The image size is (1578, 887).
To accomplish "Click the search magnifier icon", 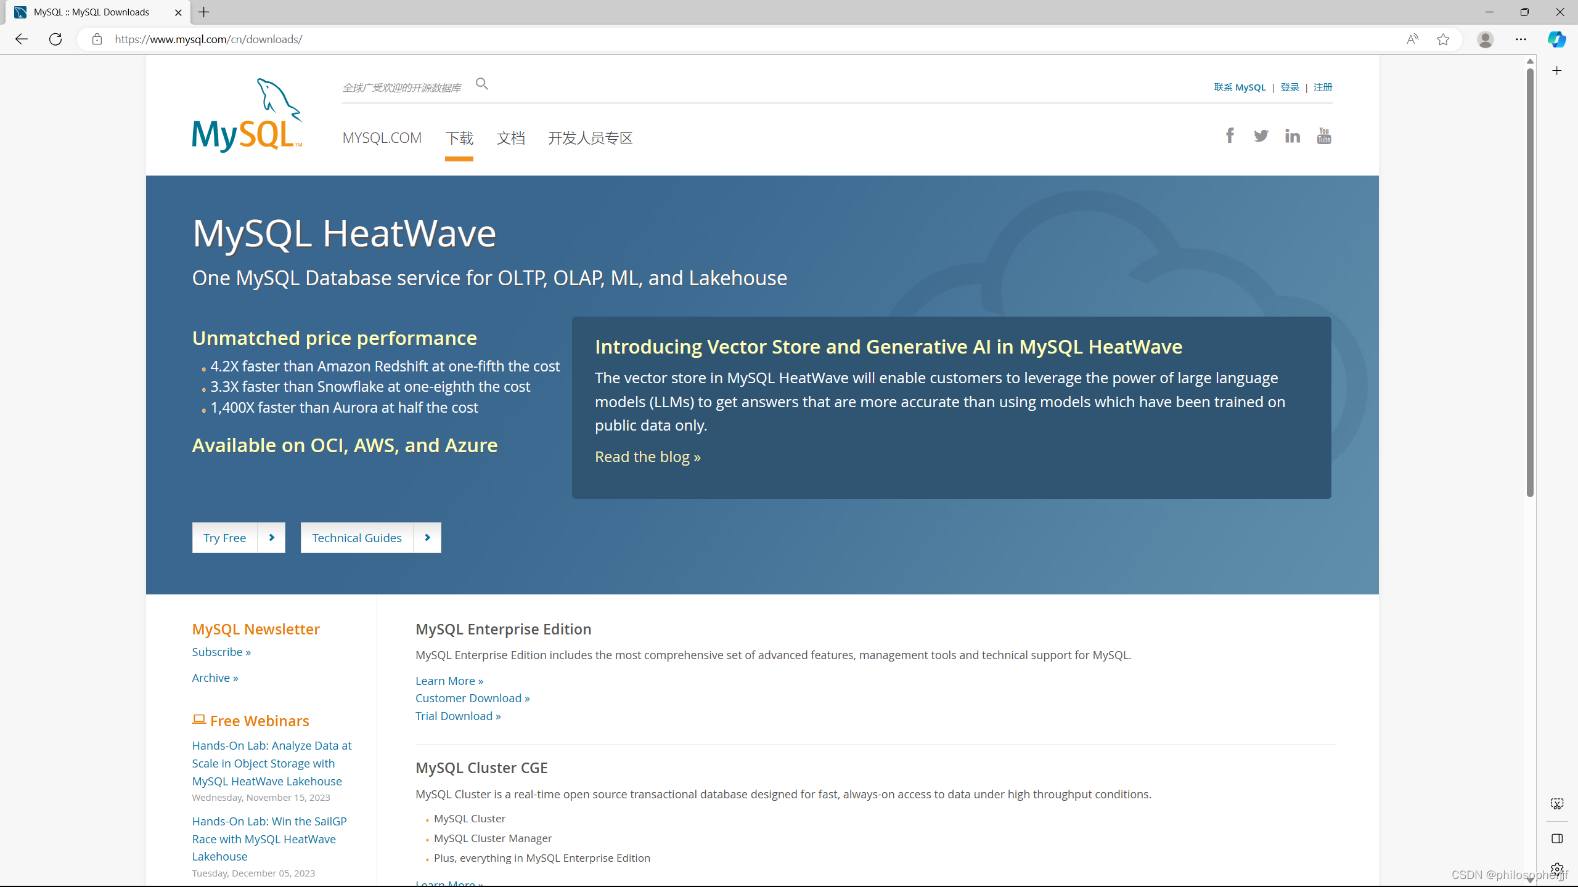I will [482, 84].
